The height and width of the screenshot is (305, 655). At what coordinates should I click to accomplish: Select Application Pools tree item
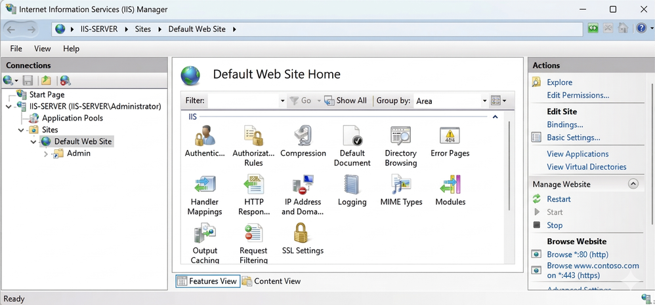point(72,118)
